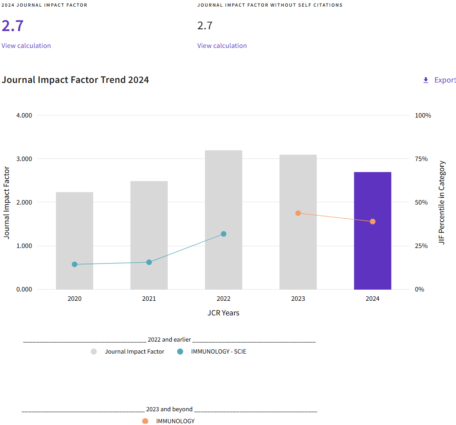
Task: Click the 2022 impact factor bar
Action: pos(223,186)
